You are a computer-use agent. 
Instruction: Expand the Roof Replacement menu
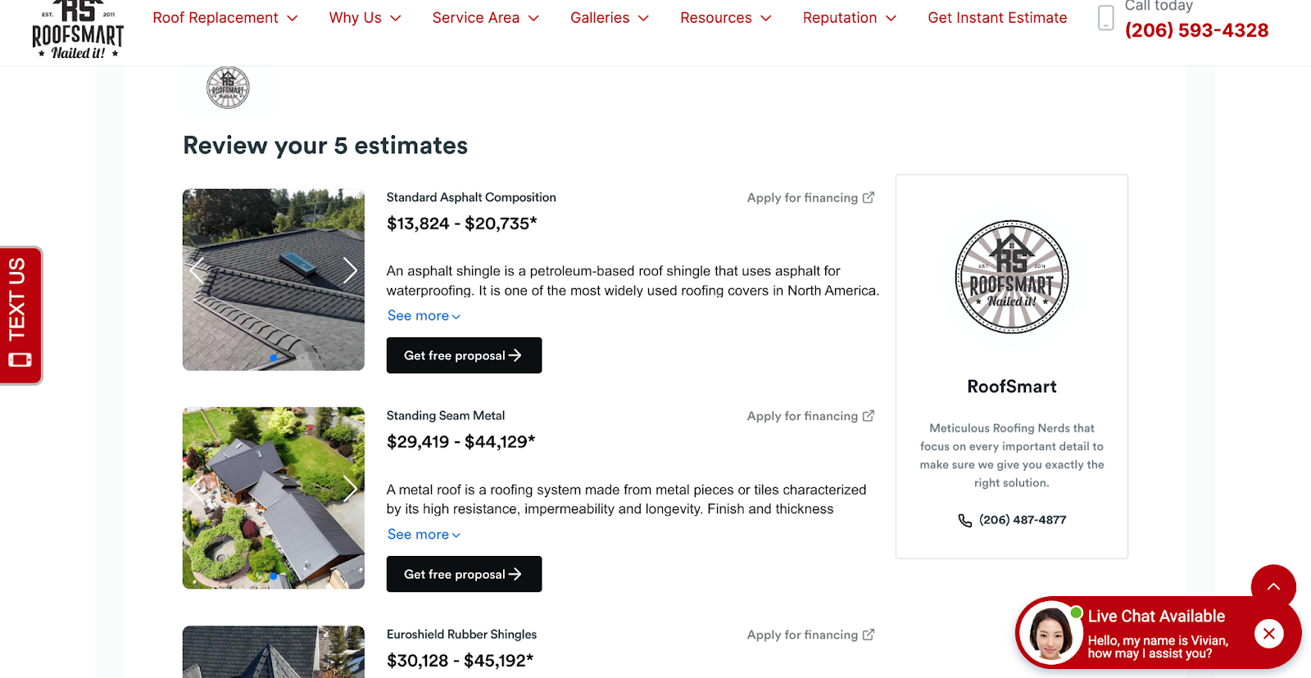click(225, 18)
